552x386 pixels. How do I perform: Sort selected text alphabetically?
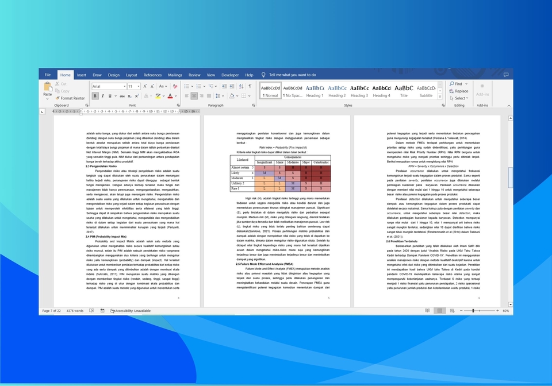click(241, 86)
